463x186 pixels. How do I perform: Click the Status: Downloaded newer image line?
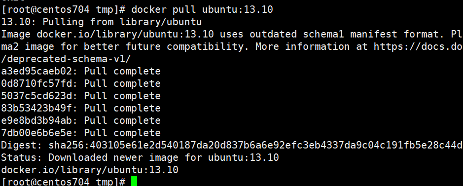click(140, 158)
